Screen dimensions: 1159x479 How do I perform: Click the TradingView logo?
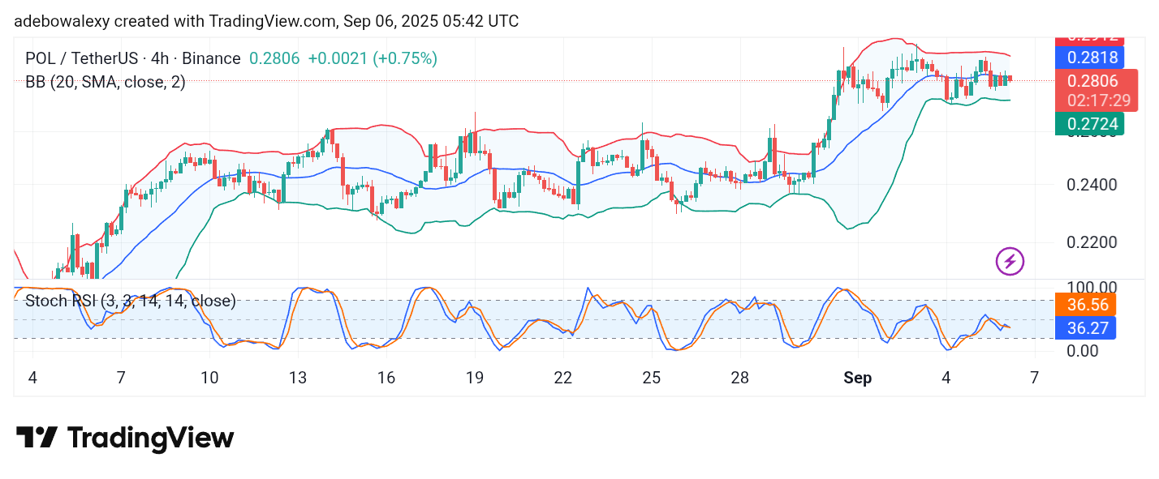coord(125,438)
